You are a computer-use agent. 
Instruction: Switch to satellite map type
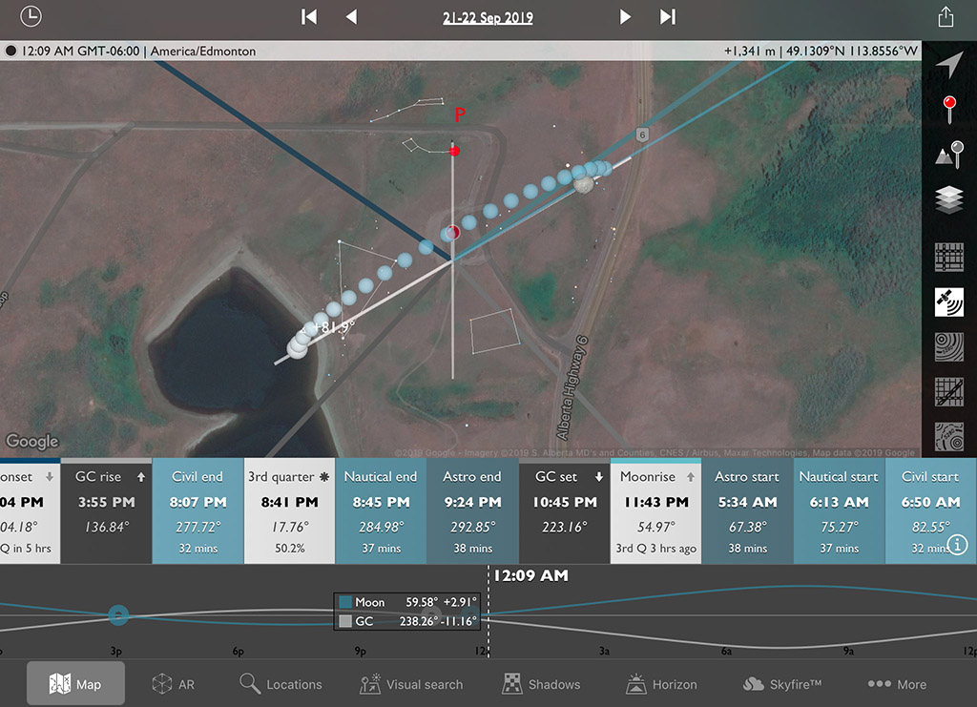point(948,302)
